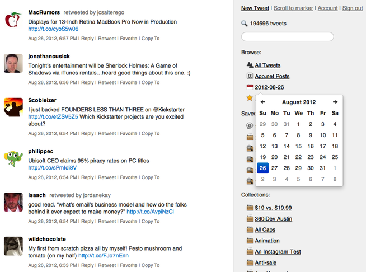Screen dimensions: 366x272
Task: Click the Animation collection box icon
Action: (250, 241)
